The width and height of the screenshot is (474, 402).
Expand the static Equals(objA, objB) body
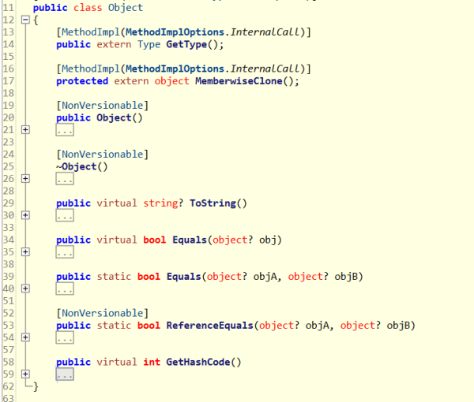[25, 288]
